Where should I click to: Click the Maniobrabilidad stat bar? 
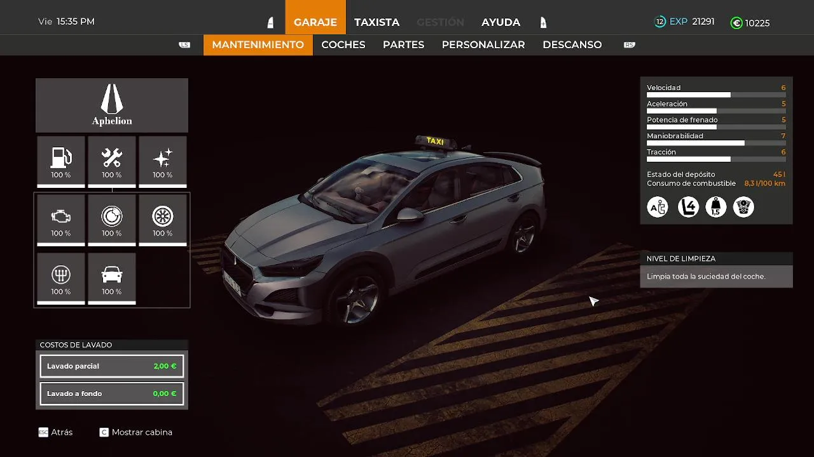point(716,143)
